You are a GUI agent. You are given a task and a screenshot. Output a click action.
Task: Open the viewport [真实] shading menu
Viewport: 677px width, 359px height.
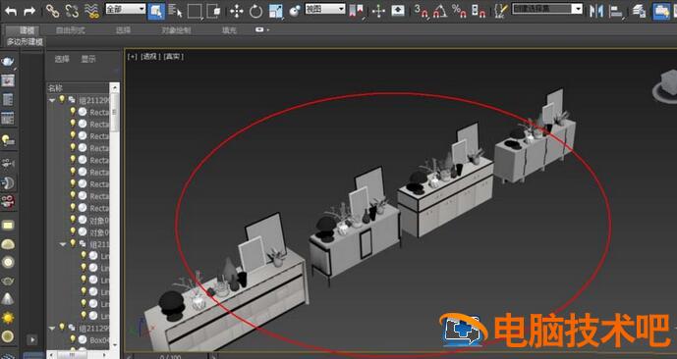174,57
